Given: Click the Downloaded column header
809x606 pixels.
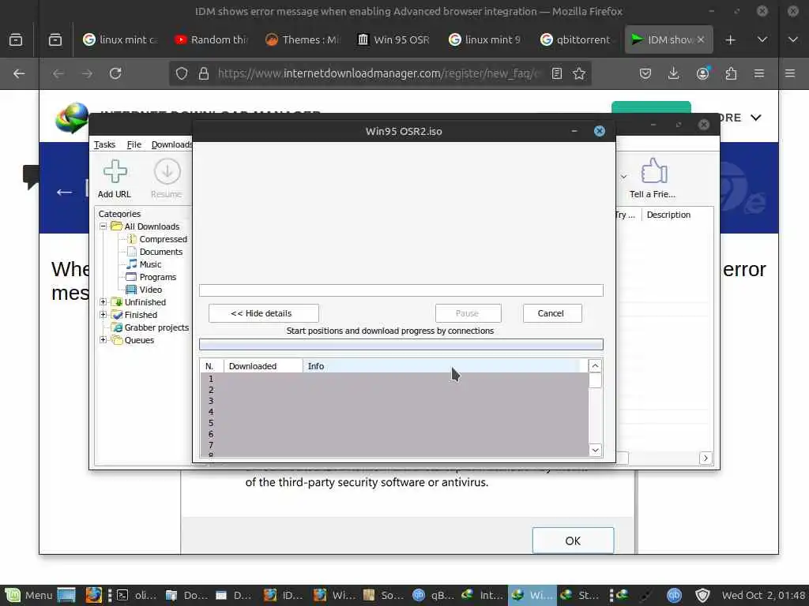Looking at the screenshot, I should 263,366.
